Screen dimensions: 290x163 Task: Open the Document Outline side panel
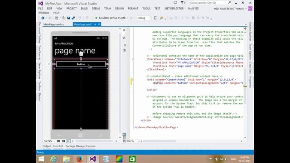click(39, 33)
